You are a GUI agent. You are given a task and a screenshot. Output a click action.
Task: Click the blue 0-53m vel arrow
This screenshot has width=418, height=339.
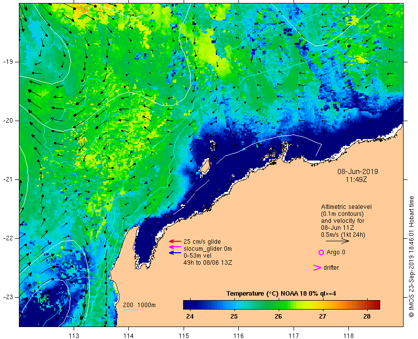pyautogui.click(x=175, y=253)
